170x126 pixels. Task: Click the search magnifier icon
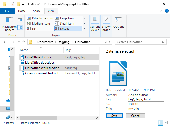coord(163,42)
